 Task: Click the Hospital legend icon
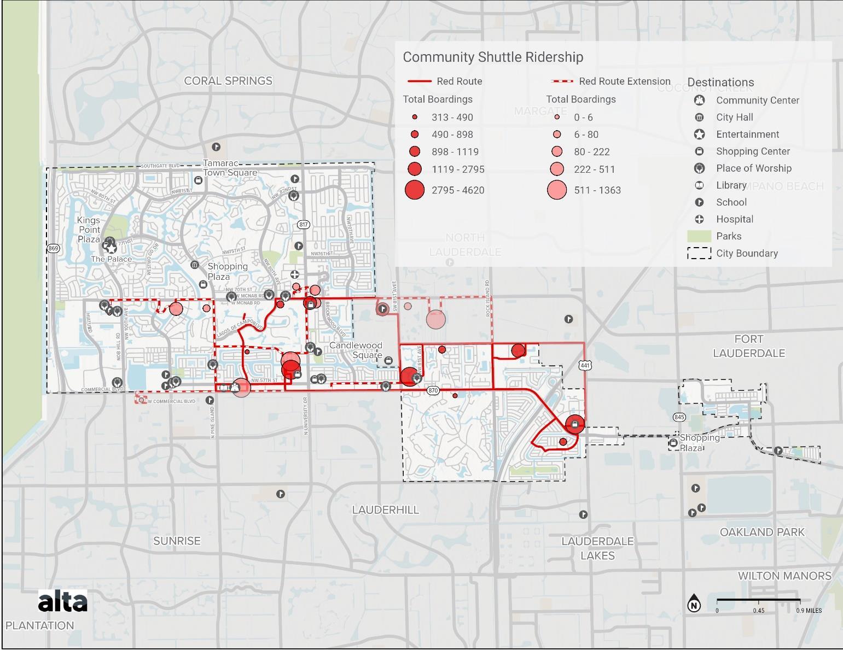(699, 219)
